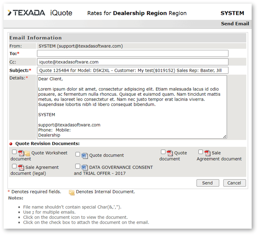View Sale Agreement (legal) PDF icon

[21, 167]
